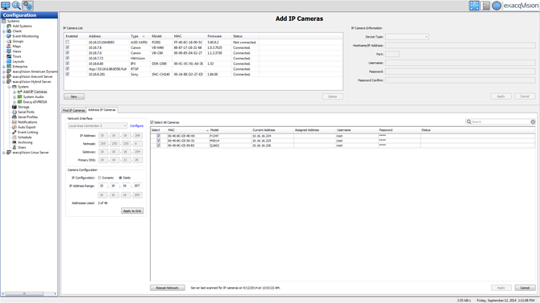Choose Static IP configuration
This screenshot has width=540, height=303.
click(120, 178)
